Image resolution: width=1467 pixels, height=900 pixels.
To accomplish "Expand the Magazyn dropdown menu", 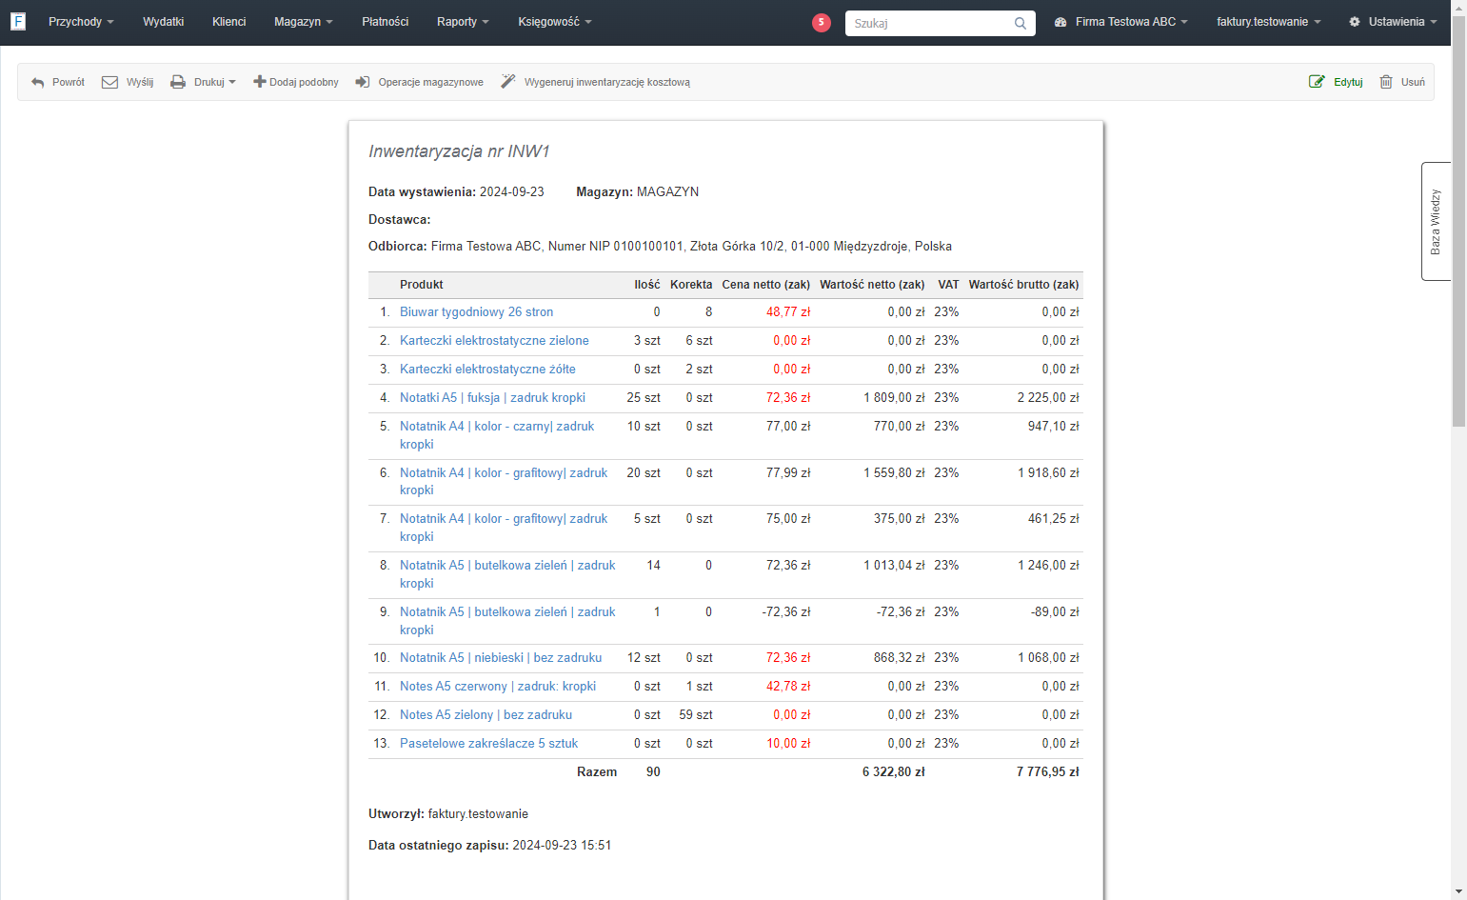I will pyautogui.click(x=304, y=21).
